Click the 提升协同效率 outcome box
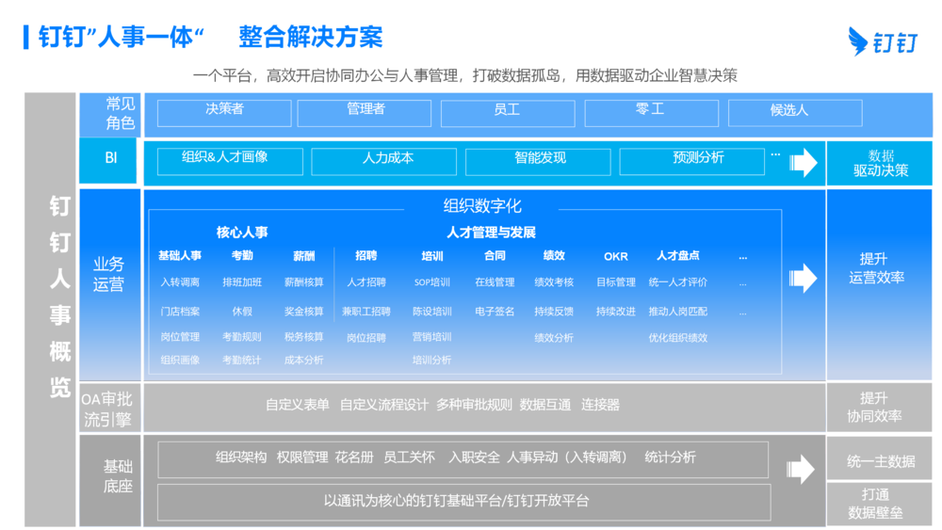 tap(880, 408)
